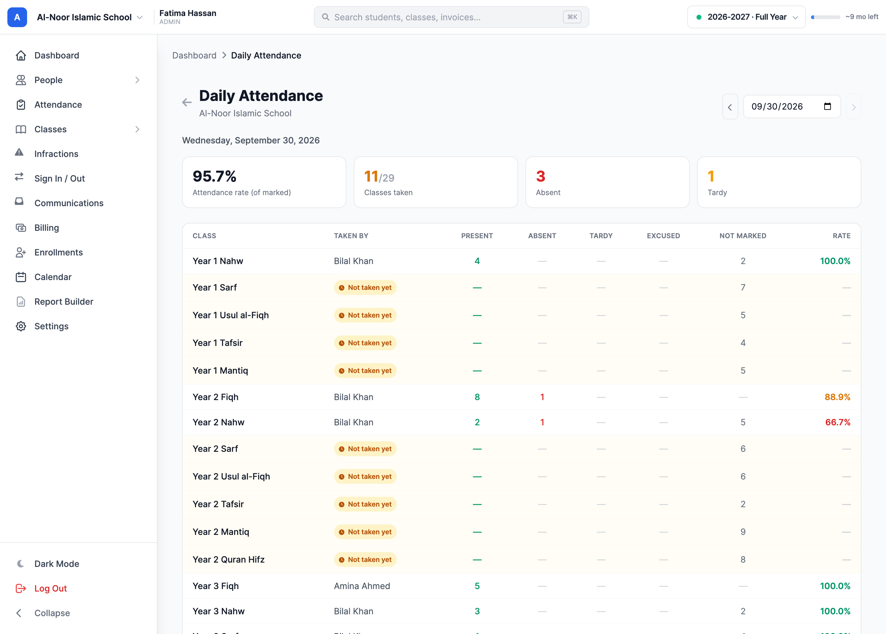Open the 2026-2027 Full Year term dropdown
This screenshot has width=886, height=634.
[x=746, y=17]
